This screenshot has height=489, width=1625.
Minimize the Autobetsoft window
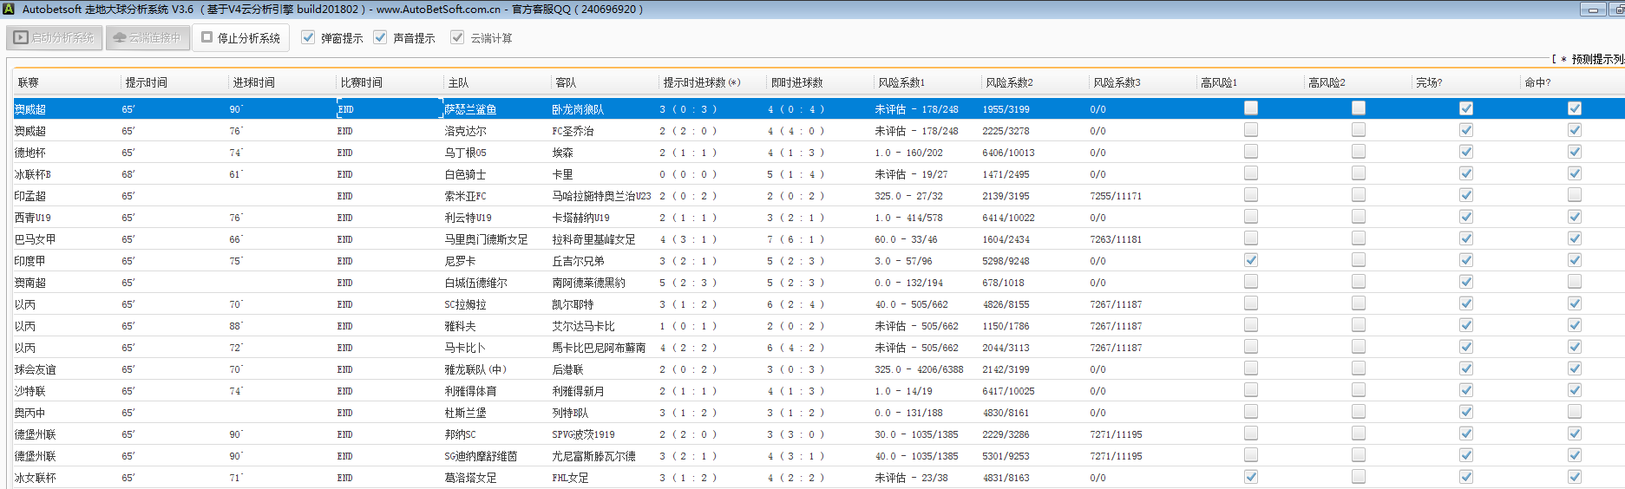click(1592, 10)
